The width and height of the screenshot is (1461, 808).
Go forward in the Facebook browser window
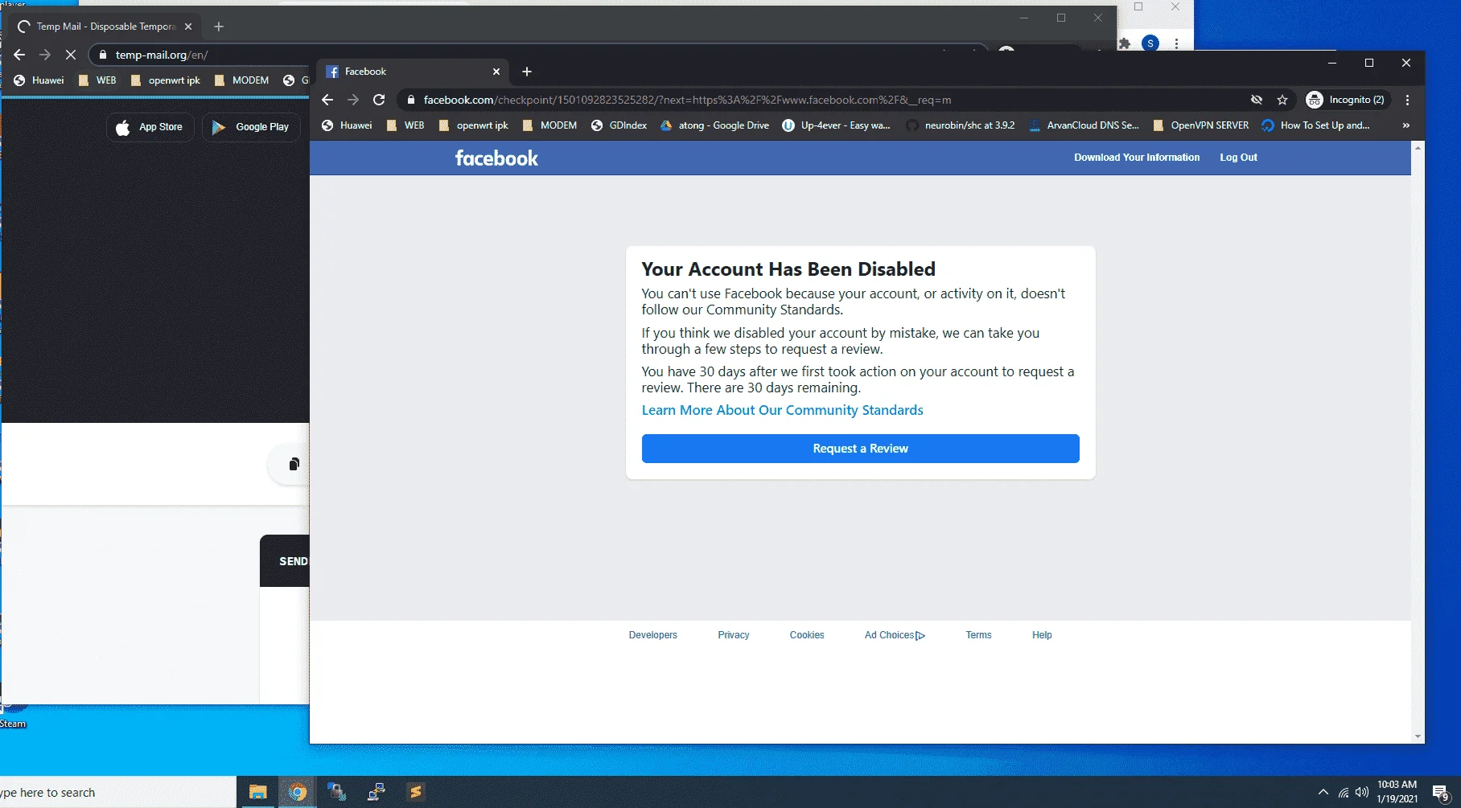[353, 100]
